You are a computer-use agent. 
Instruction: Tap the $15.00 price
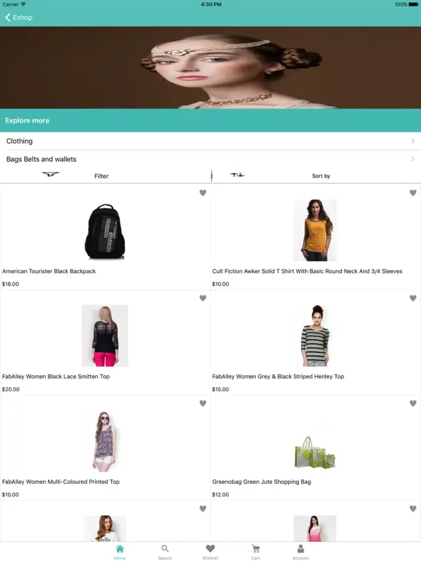coord(221,389)
